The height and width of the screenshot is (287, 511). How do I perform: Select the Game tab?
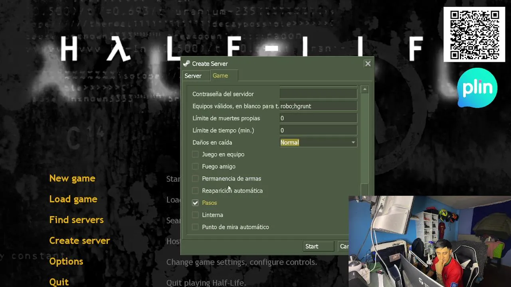click(x=220, y=76)
